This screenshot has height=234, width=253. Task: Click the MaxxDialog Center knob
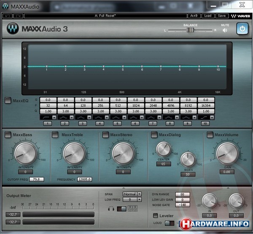(x=164, y=149)
